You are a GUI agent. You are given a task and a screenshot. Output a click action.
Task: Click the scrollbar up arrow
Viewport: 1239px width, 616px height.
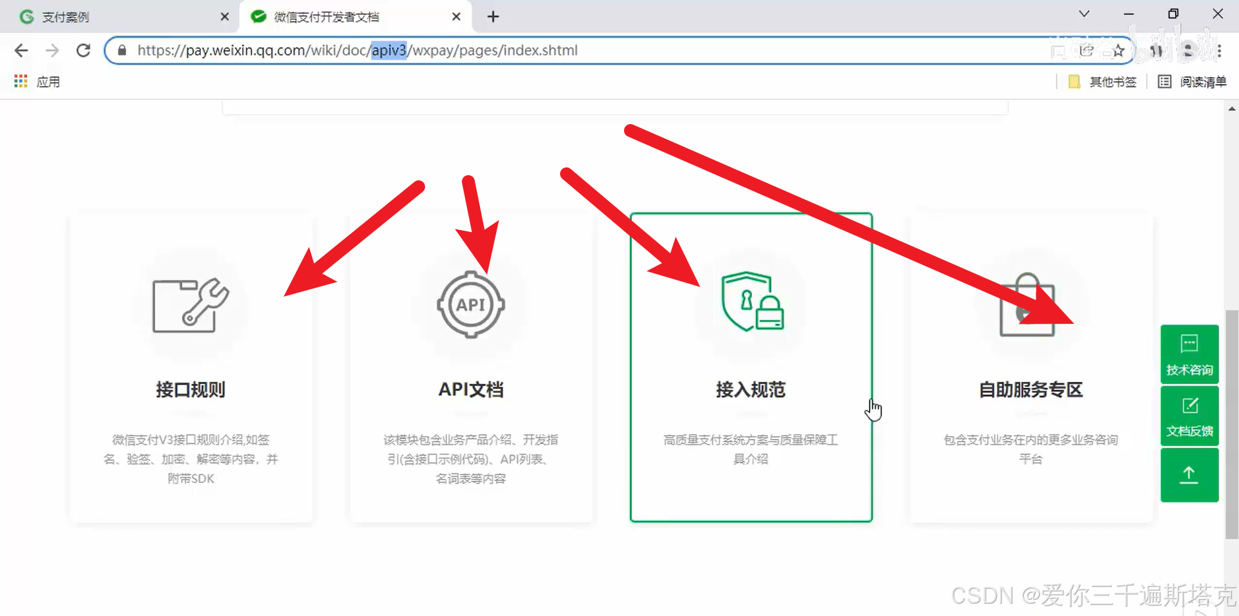tap(1232, 109)
